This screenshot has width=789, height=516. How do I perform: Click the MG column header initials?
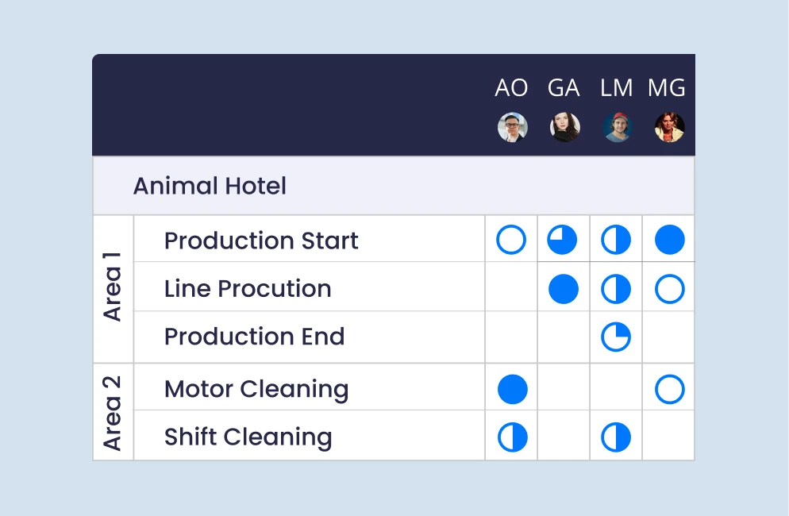[x=666, y=87]
